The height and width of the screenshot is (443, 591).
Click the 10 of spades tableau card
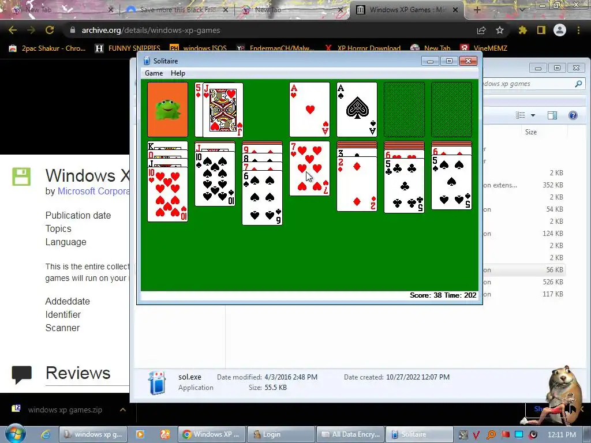click(x=215, y=179)
